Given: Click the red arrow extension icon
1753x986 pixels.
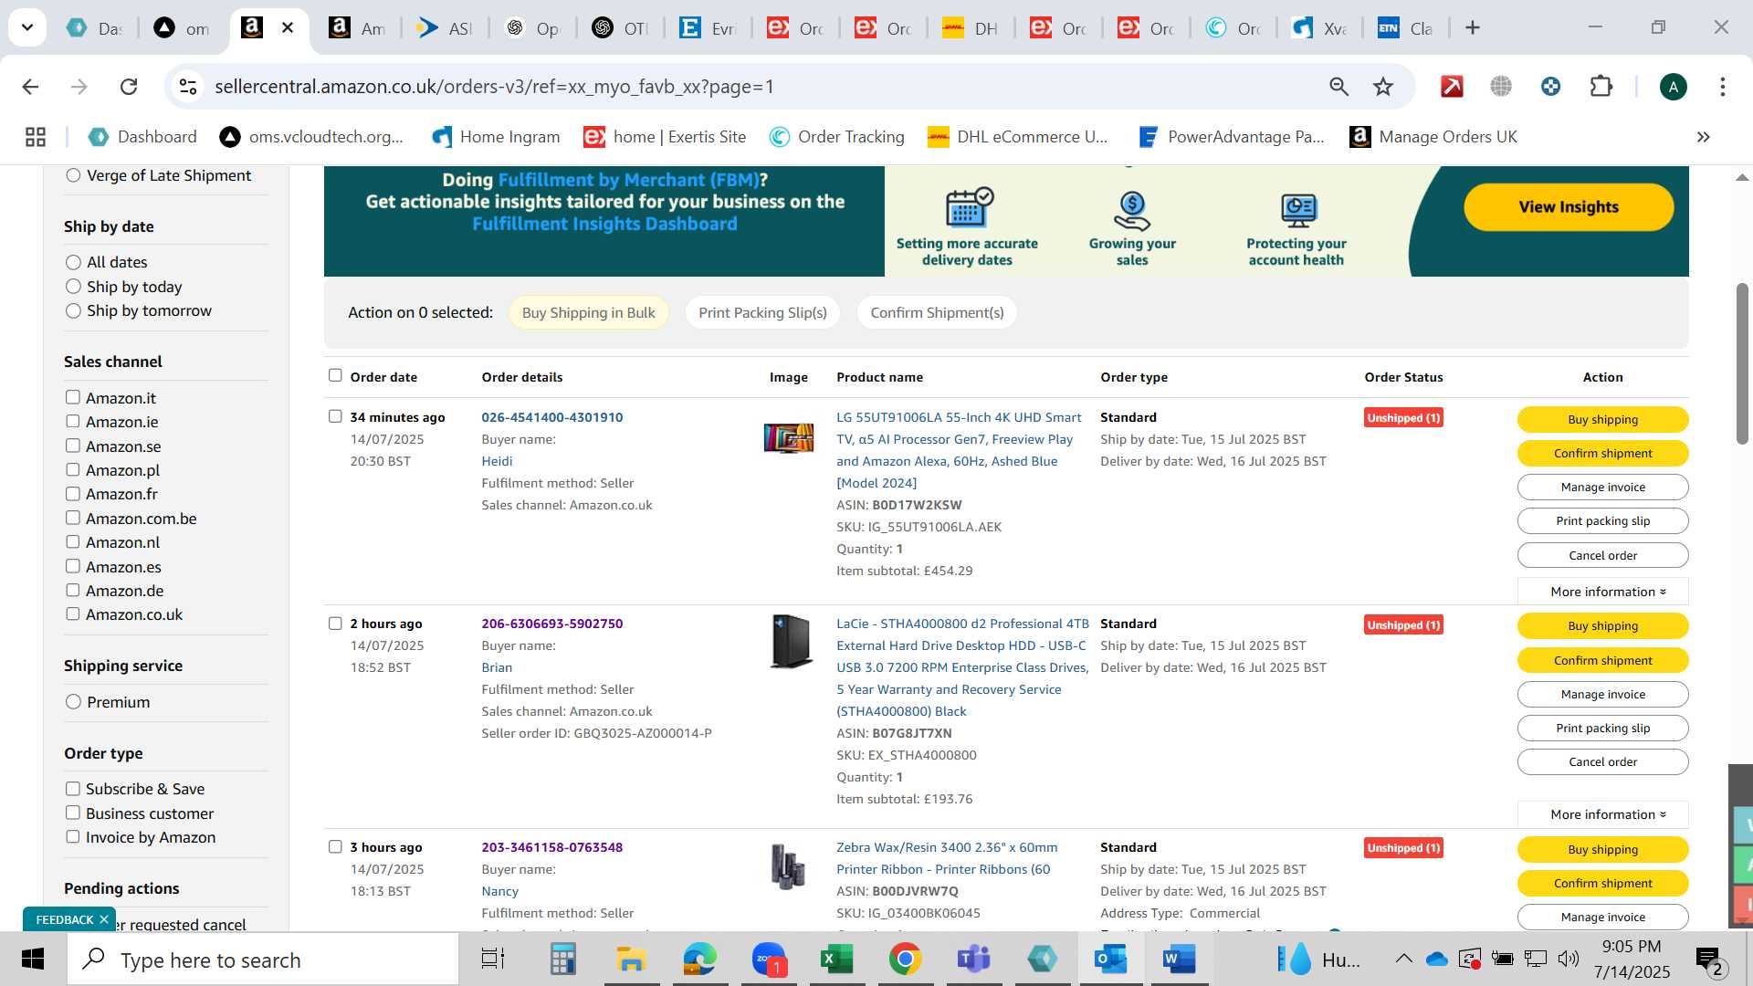Looking at the screenshot, I should point(1452,87).
